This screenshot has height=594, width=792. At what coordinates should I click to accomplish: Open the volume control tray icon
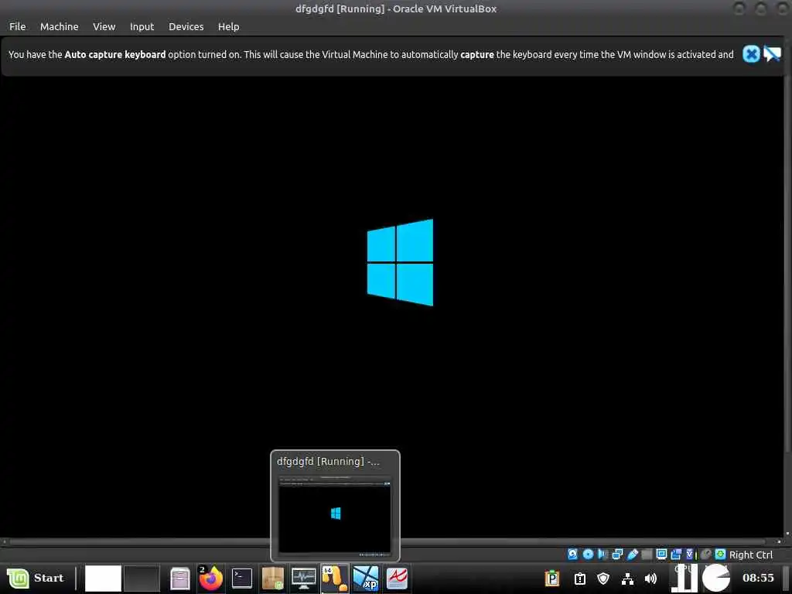pyautogui.click(x=651, y=578)
